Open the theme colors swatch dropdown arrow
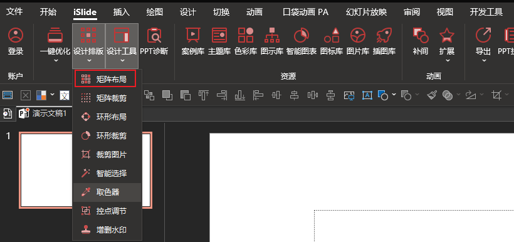 (53, 95)
